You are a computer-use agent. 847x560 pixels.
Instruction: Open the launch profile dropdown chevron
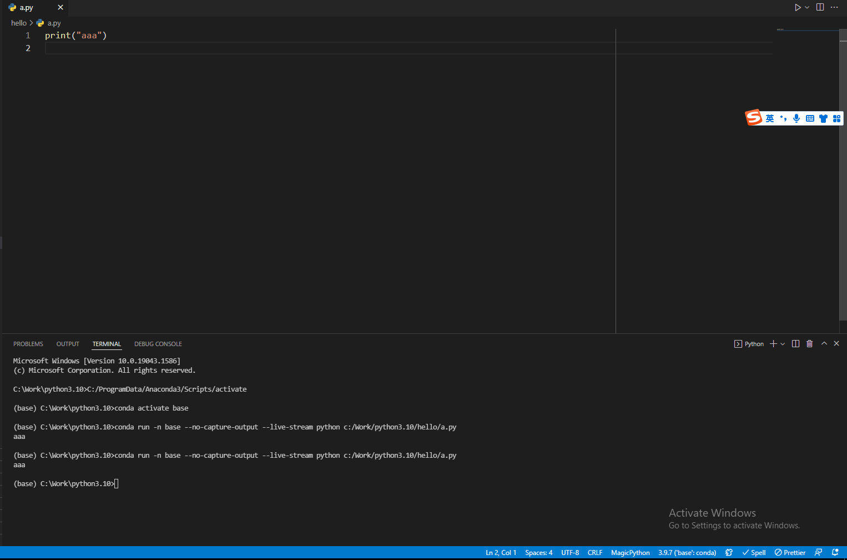tap(783, 344)
